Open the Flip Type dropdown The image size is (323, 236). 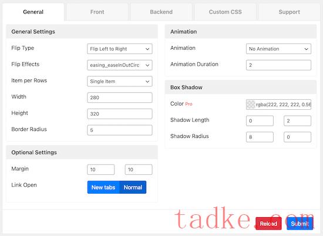point(120,49)
